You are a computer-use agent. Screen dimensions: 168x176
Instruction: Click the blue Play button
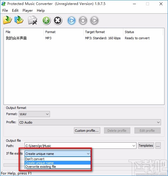point(72,20)
